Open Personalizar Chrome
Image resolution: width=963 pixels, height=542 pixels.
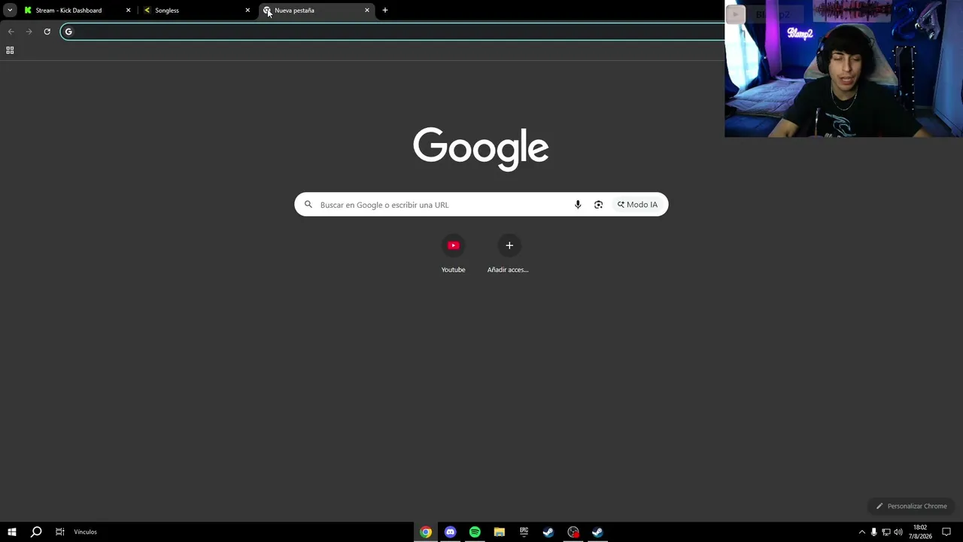pyautogui.click(x=911, y=506)
